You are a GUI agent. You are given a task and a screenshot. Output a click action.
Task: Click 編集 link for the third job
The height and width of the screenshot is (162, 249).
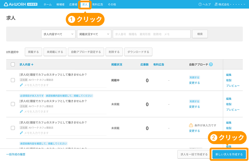pyautogui.click(x=229, y=123)
